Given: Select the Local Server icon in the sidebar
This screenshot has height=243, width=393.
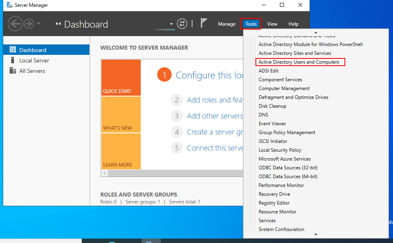Looking at the screenshot, I should pyautogui.click(x=12, y=60).
